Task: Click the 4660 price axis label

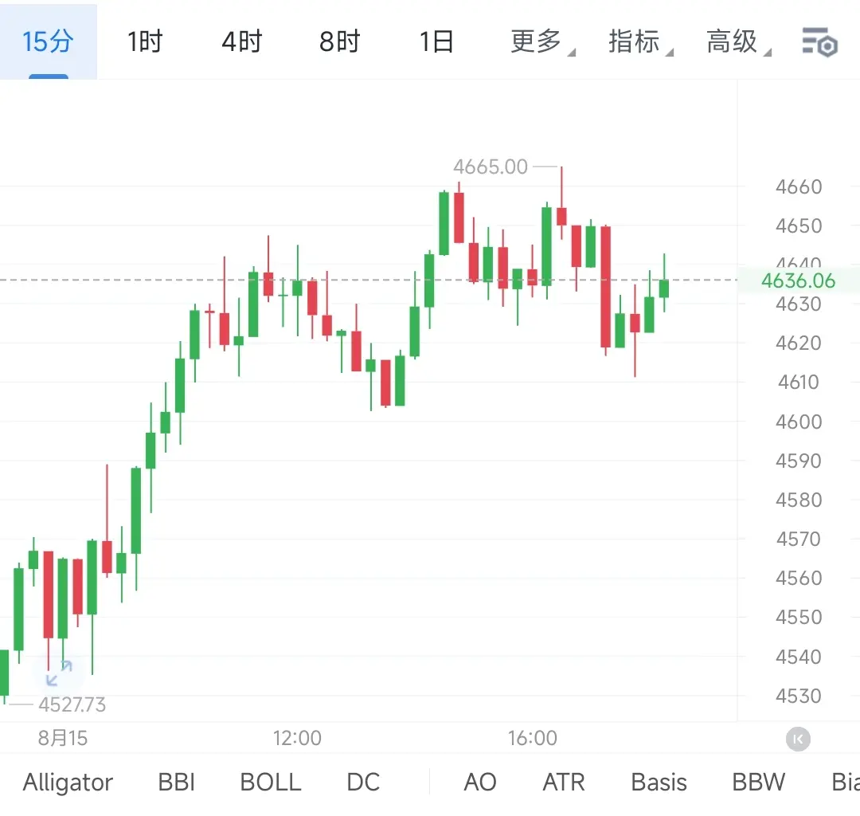Action: click(x=799, y=186)
